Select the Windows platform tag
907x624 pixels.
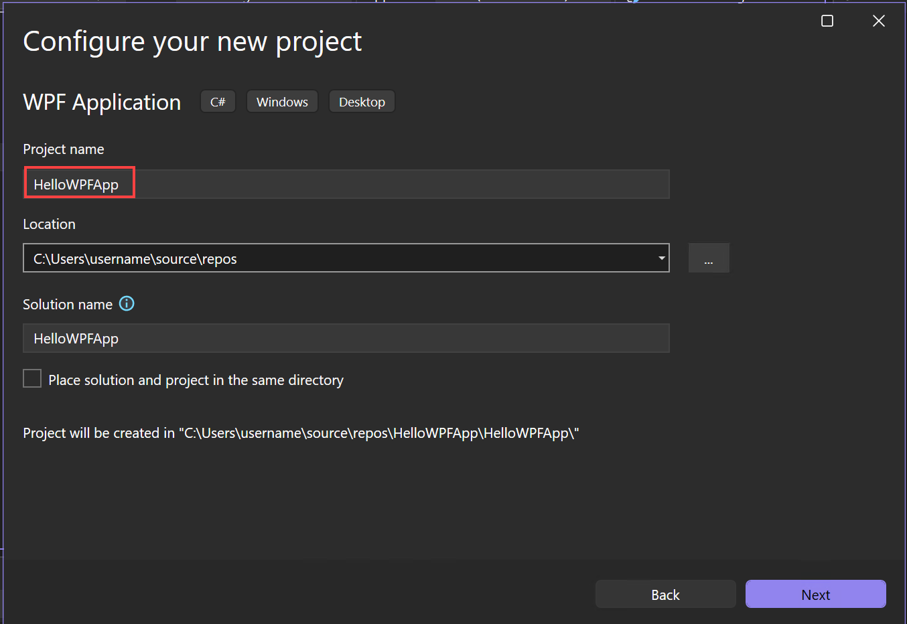pyautogui.click(x=281, y=101)
